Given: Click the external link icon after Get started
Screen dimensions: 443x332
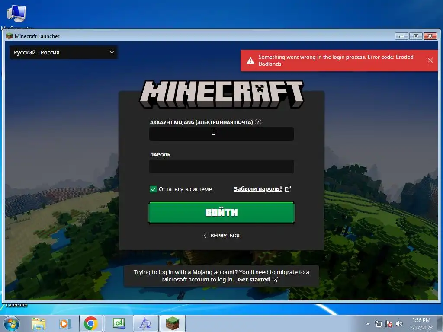Looking at the screenshot, I should click(275, 280).
